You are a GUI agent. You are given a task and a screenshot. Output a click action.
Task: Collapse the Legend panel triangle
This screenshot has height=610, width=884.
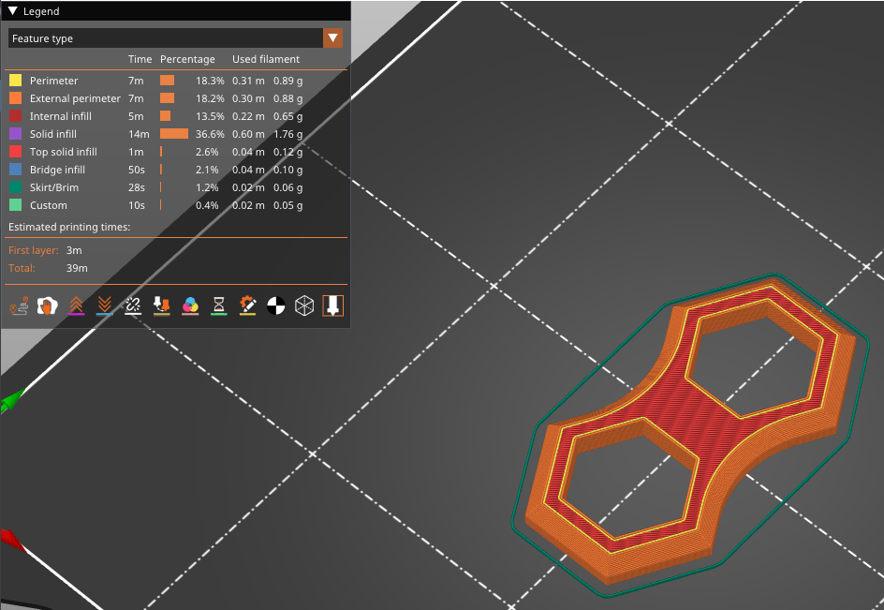tap(13, 11)
